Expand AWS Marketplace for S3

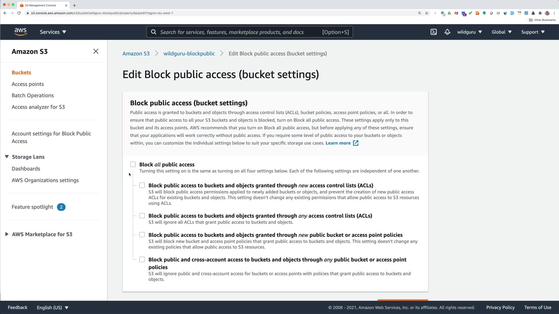(7, 234)
